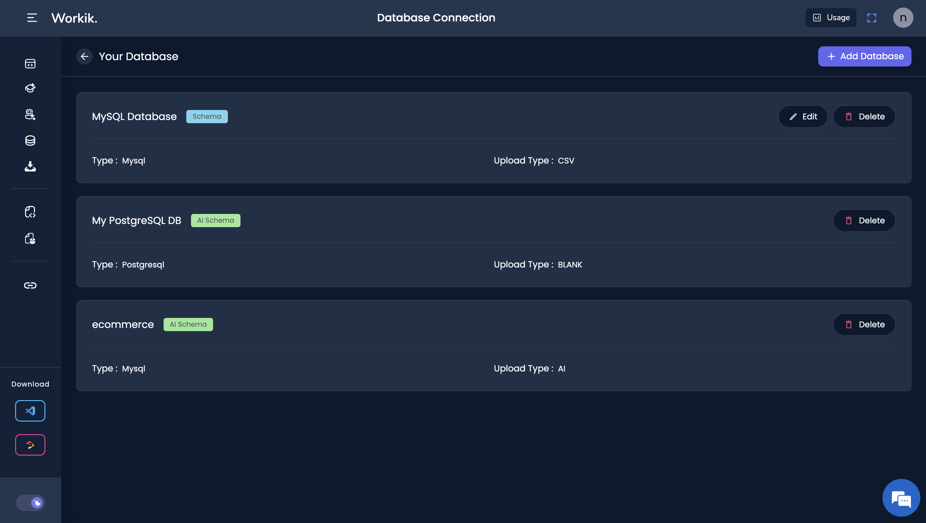Open the chat support bubble
926x523 pixels.
901,498
